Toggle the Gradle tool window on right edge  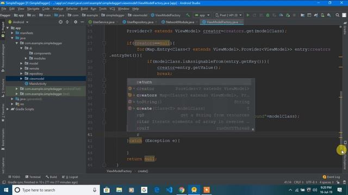(x=345, y=28)
